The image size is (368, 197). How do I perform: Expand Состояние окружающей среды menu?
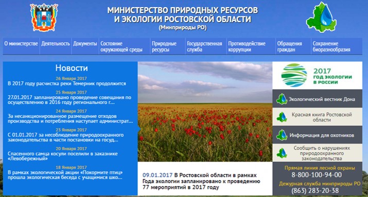pyautogui.click(x=121, y=47)
